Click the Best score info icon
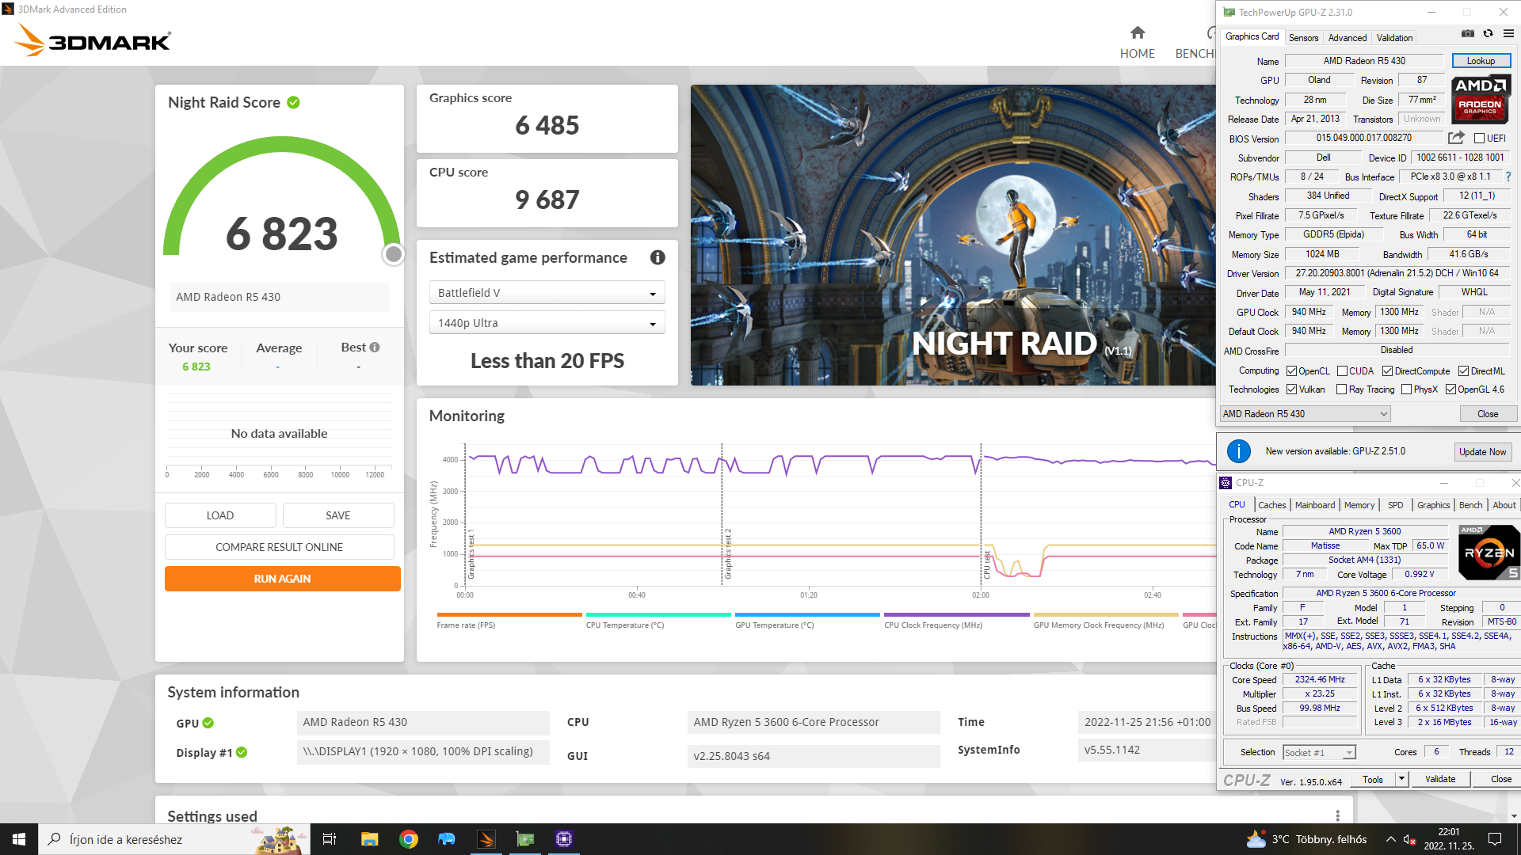Viewport: 1521px width, 855px height. [x=375, y=348]
